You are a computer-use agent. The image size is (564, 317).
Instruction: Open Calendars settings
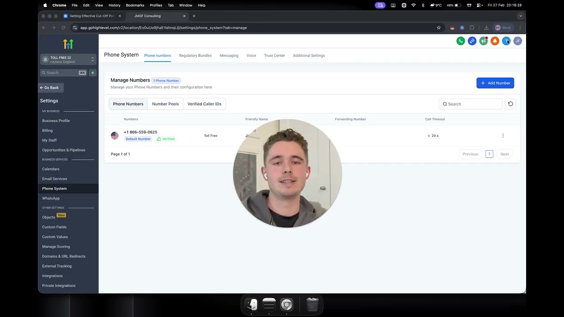(51, 169)
